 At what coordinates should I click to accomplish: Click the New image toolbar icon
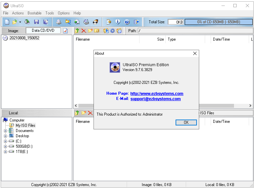pos(7,22)
